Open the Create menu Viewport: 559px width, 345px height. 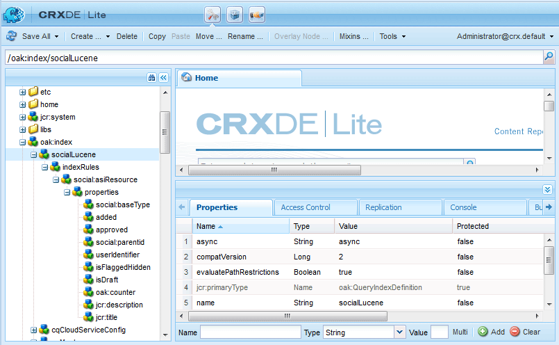click(90, 36)
